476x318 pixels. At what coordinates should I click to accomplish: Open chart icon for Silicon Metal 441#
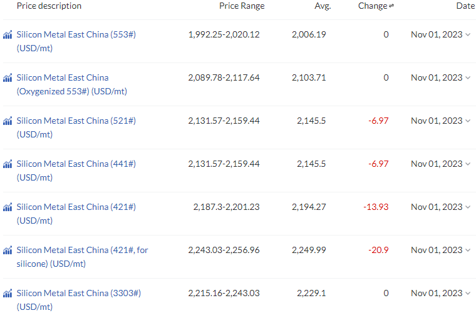point(8,164)
